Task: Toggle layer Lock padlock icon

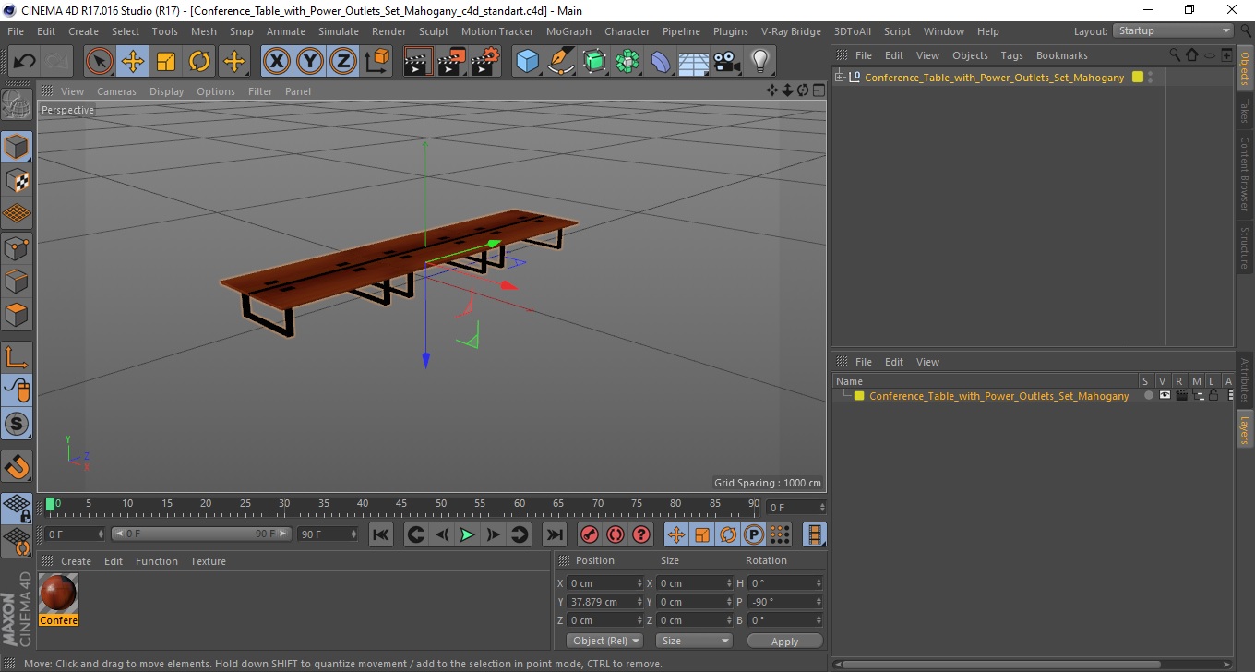Action: [1213, 395]
